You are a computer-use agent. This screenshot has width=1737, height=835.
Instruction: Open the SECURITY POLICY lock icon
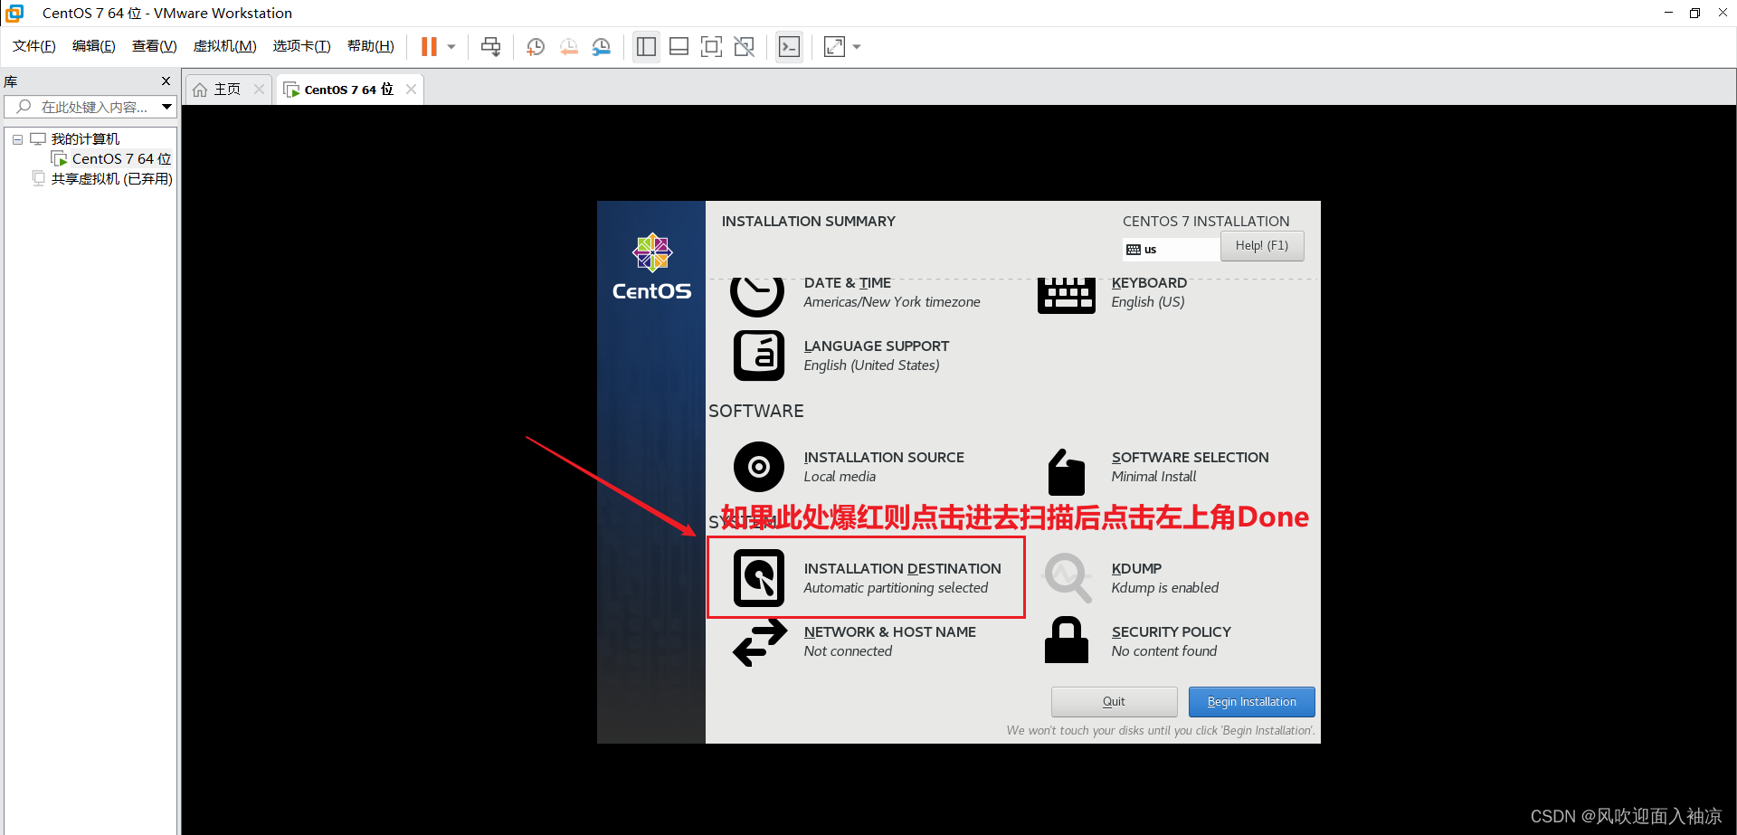coord(1067,640)
